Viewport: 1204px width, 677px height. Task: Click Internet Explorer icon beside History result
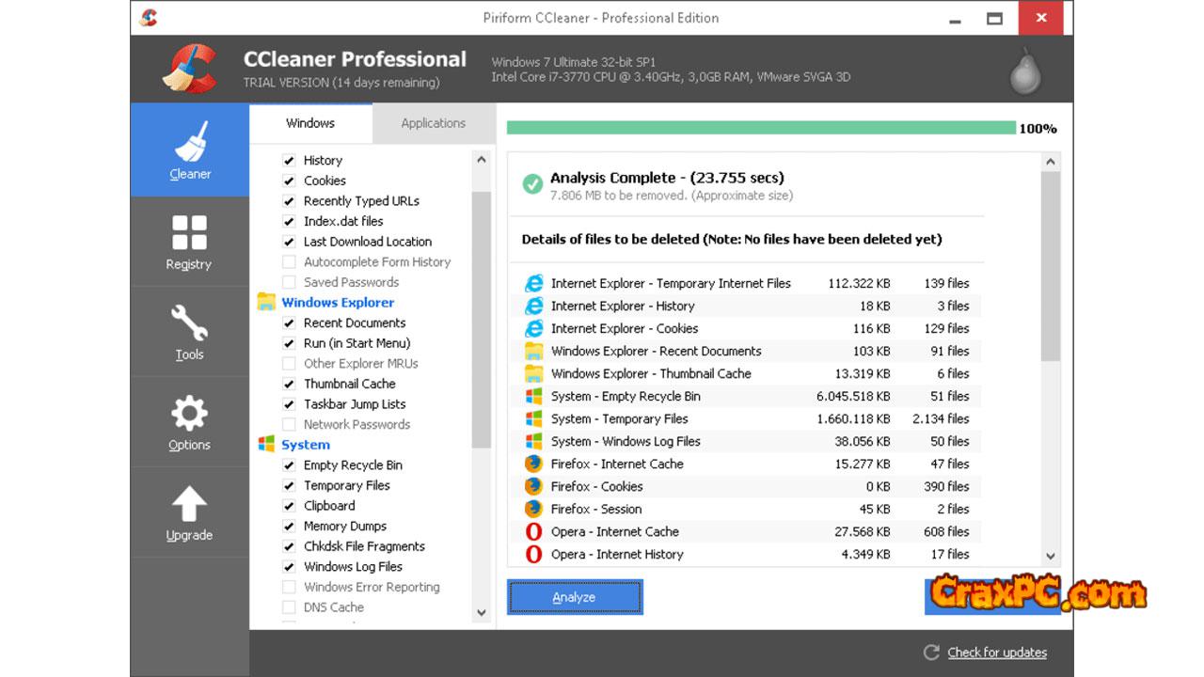(x=533, y=306)
